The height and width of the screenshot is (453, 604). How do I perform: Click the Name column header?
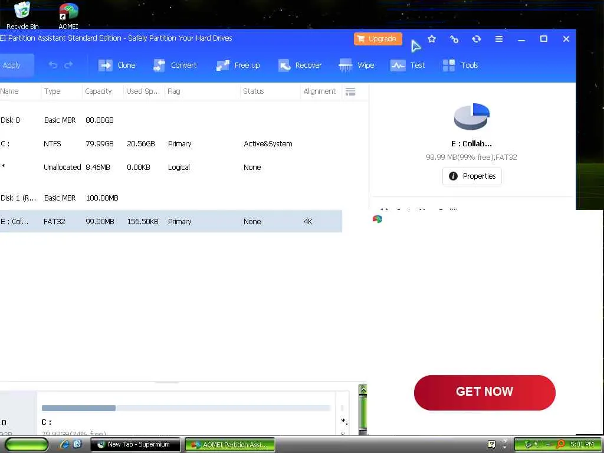(x=9, y=91)
